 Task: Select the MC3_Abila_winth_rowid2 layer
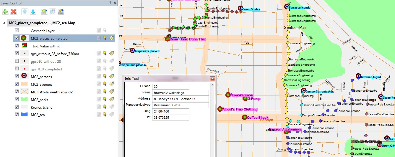click(51, 92)
